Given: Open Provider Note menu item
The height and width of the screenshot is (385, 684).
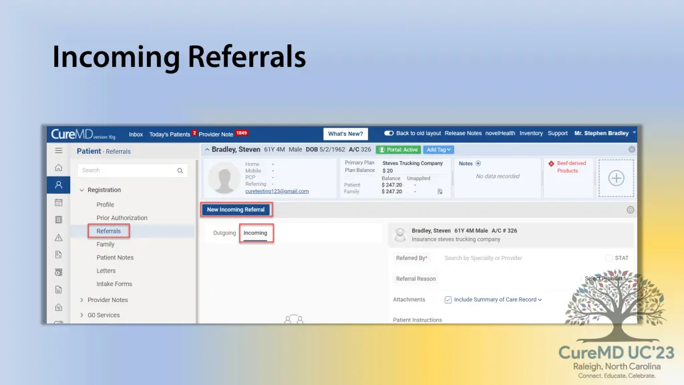Looking at the screenshot, I should click(216, 134).
